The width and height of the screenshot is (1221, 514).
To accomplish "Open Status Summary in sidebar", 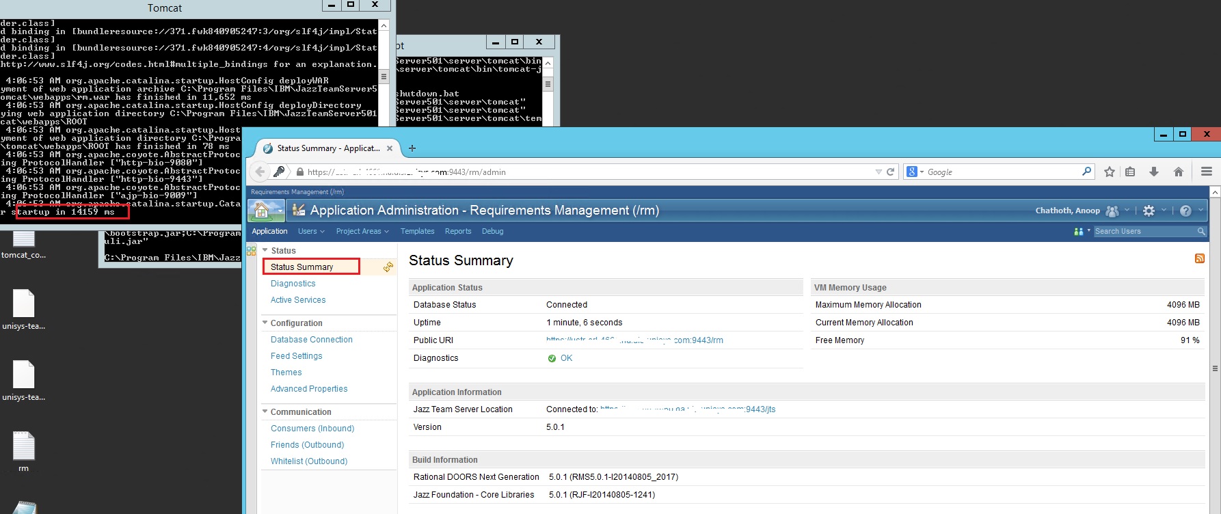I will [301, 267].
